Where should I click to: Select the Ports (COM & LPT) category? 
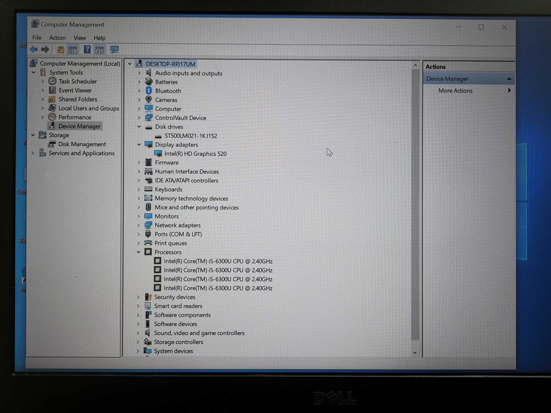[178, 234]
